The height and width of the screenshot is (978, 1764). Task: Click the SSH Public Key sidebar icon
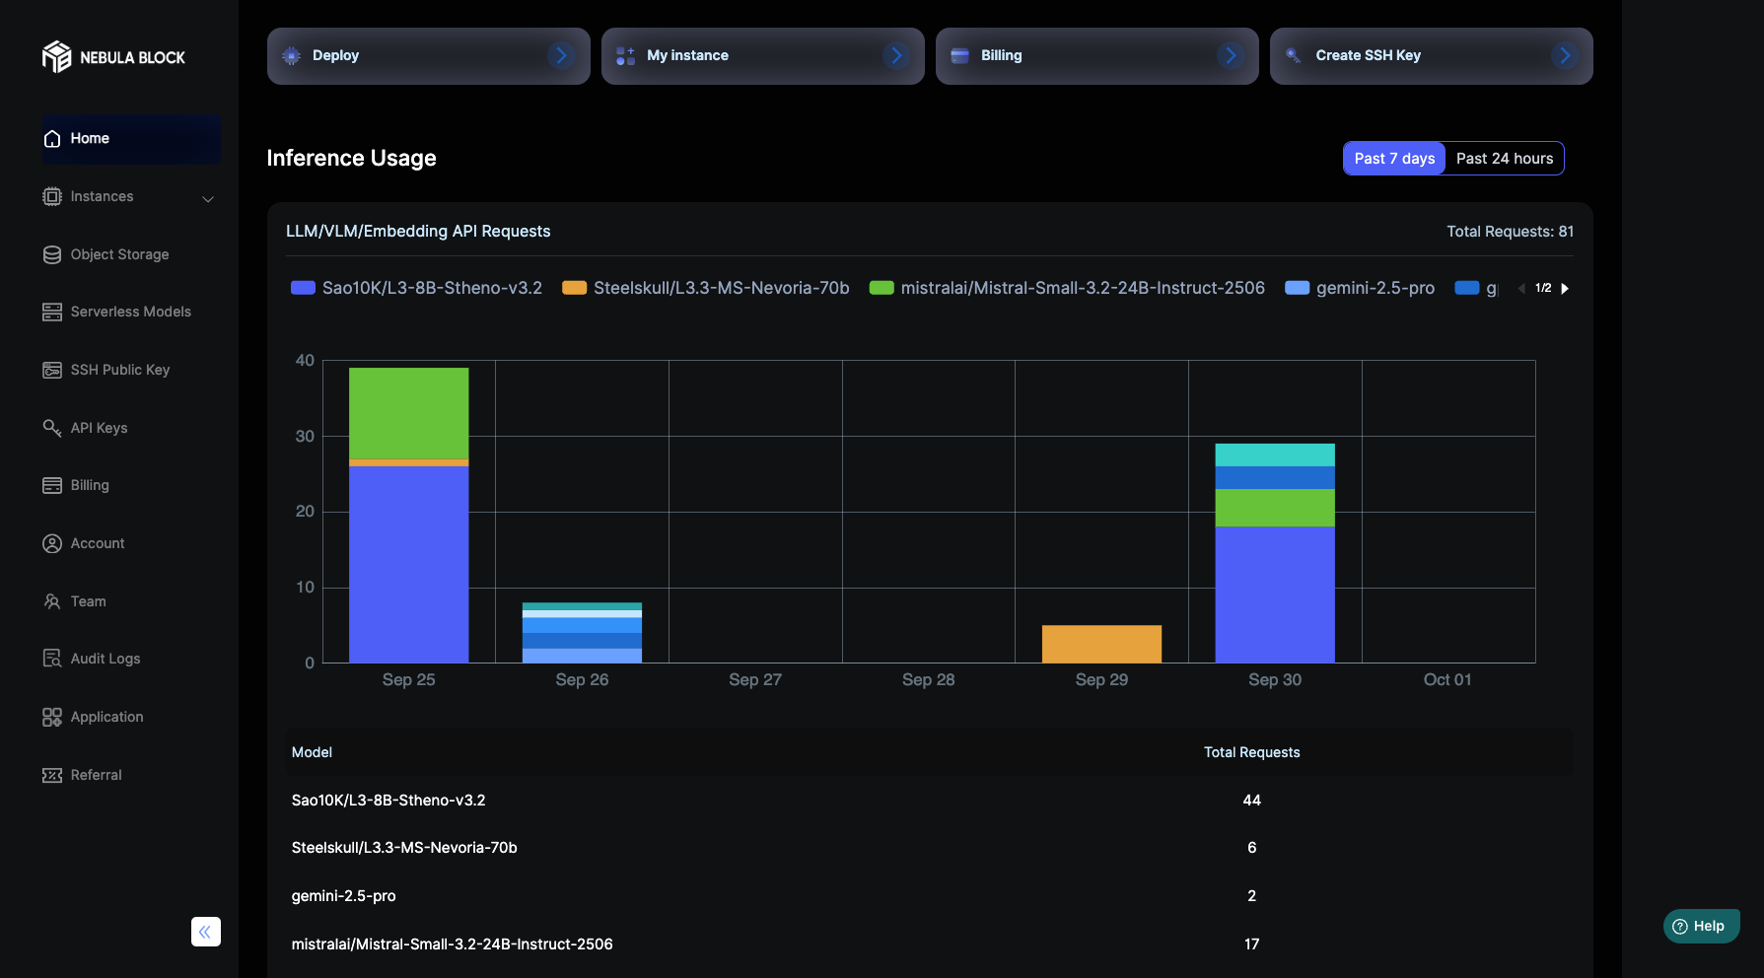52,370
